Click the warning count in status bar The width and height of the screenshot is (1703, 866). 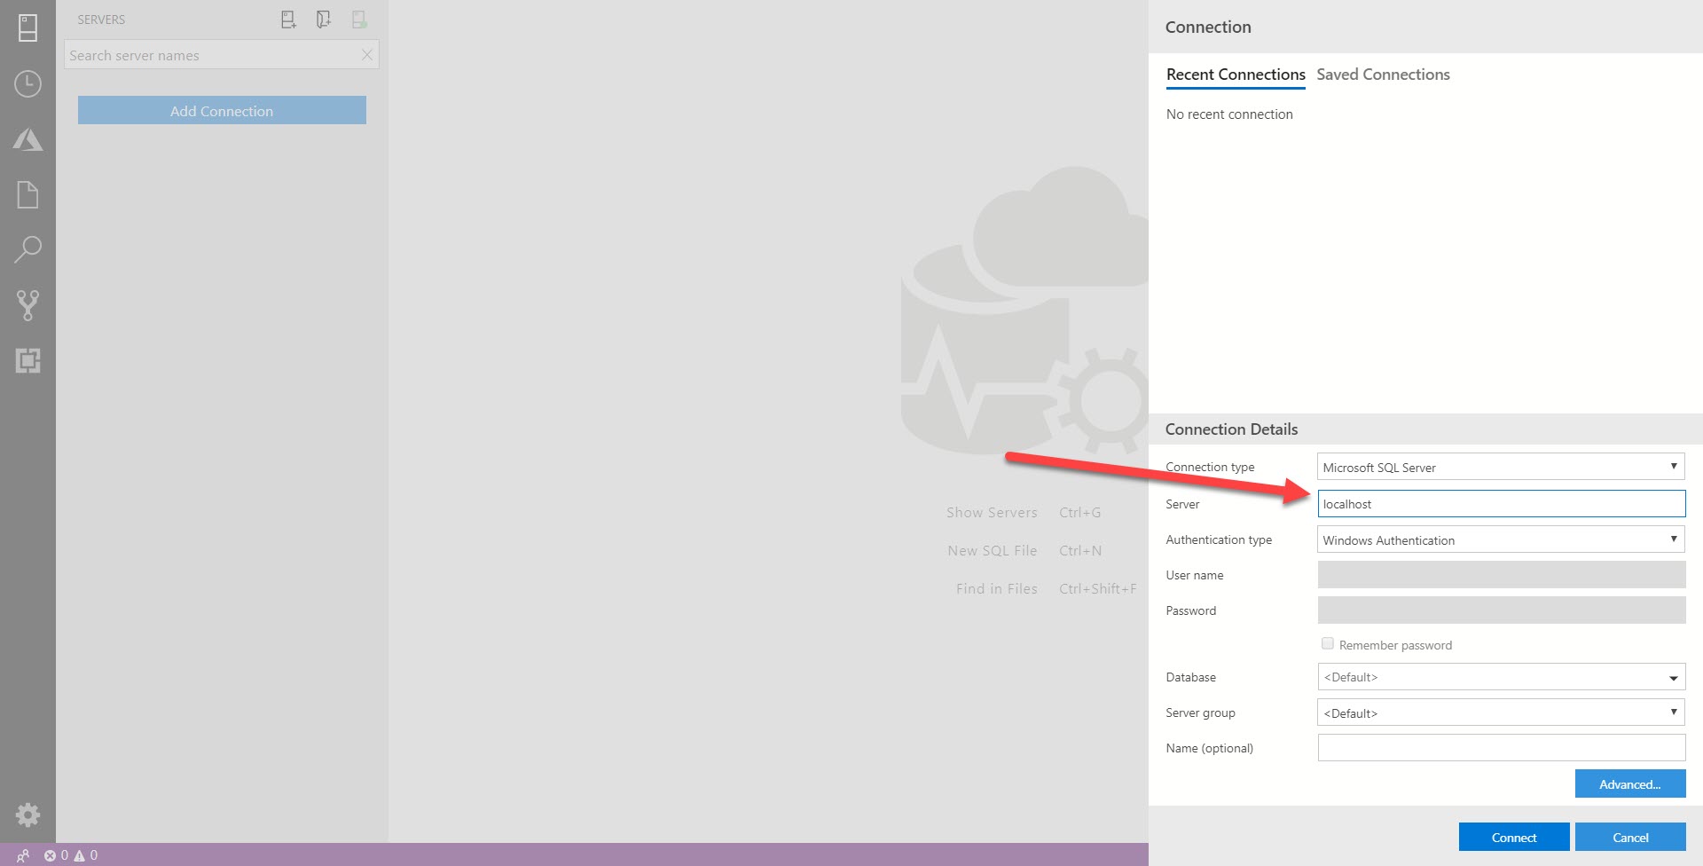pos(86,855)
